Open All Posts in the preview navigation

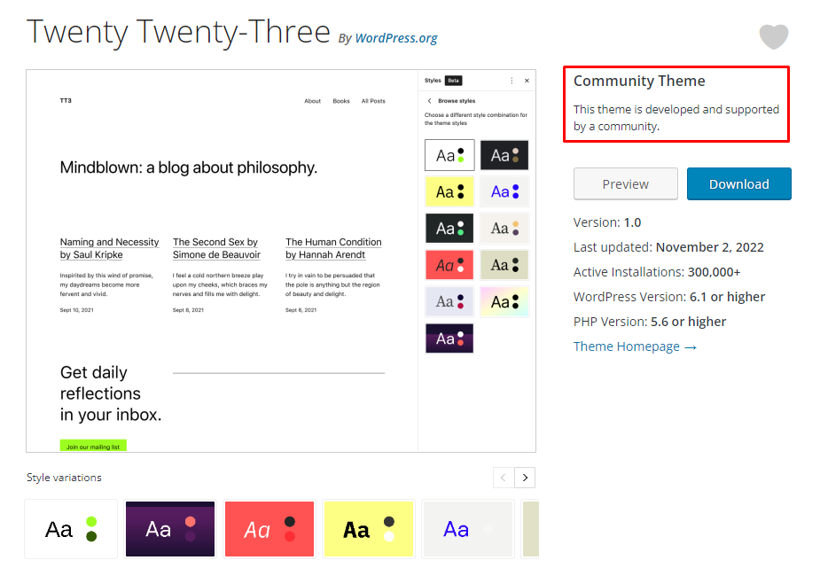click(373, 100)
